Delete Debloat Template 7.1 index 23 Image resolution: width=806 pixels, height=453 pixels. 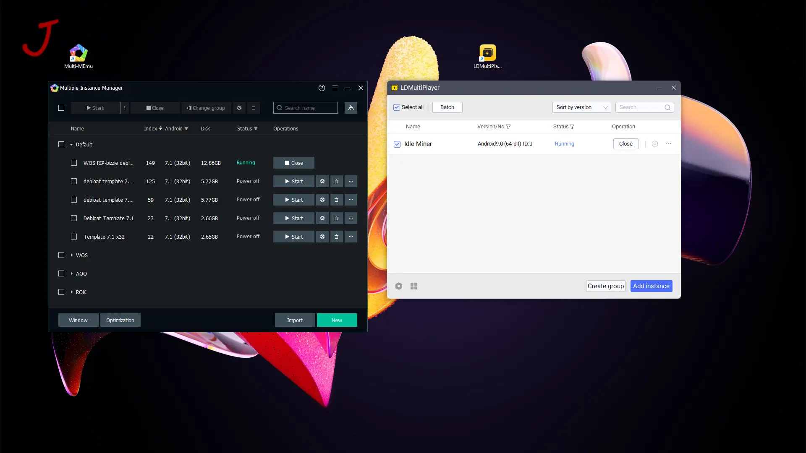click(337, 218)
